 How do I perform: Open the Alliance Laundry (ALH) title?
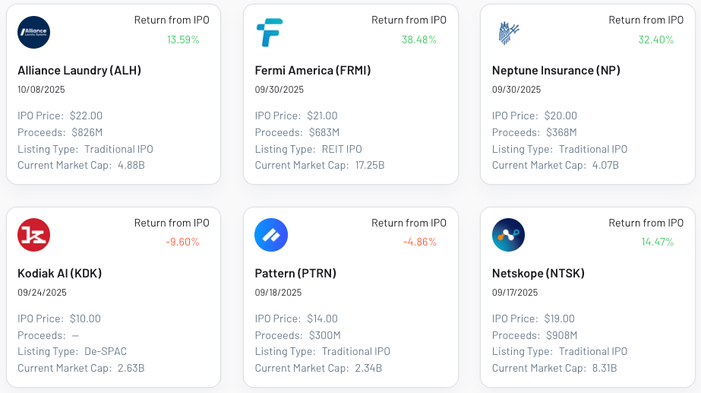pos(80,70)
